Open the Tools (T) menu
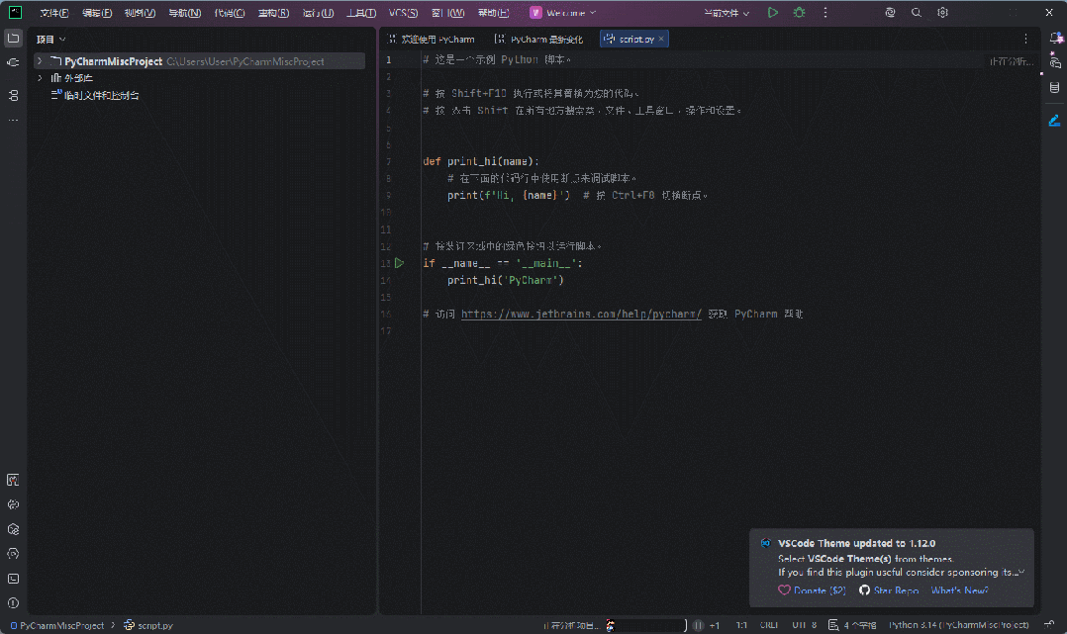Screen dimensions: 1067x634 [360, 13]
